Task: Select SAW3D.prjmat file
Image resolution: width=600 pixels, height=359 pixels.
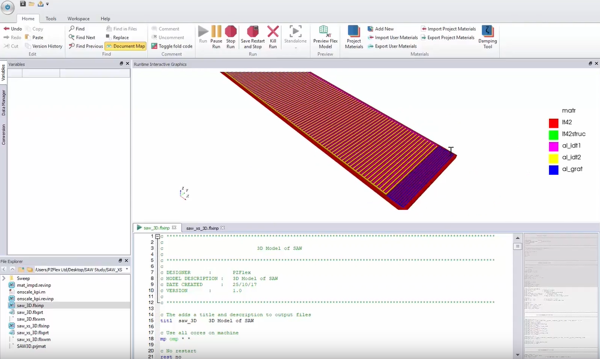Action: tap(31, 346)
